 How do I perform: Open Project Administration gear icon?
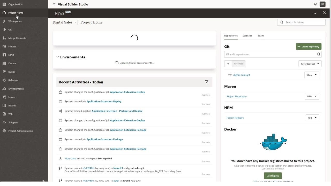tap(4, 131)
